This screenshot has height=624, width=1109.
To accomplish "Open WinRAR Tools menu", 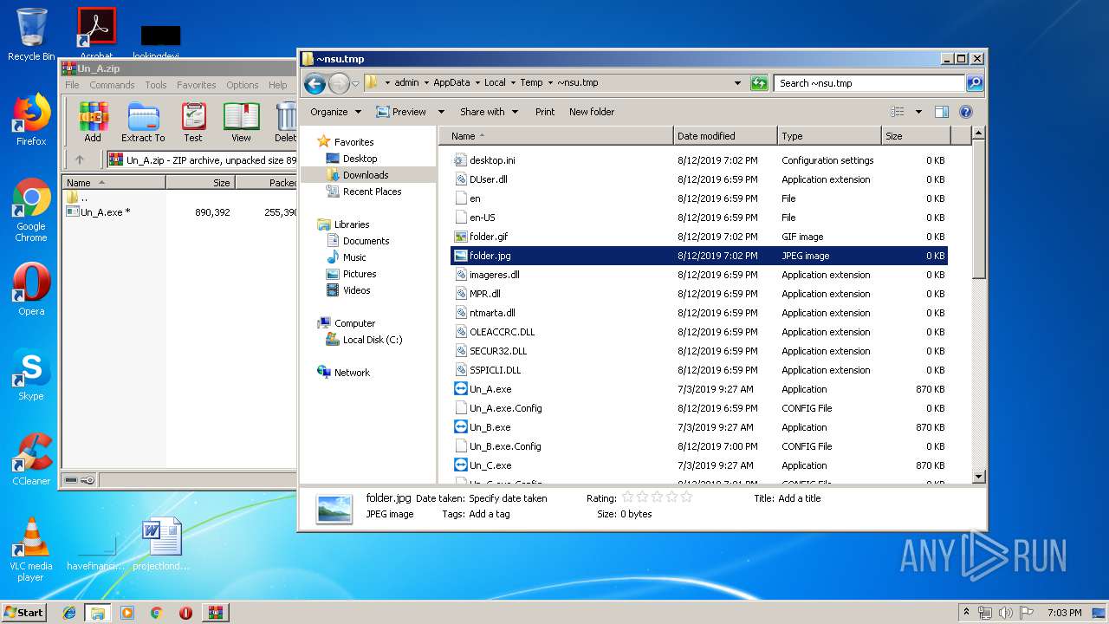I will [x=156, y=85].
